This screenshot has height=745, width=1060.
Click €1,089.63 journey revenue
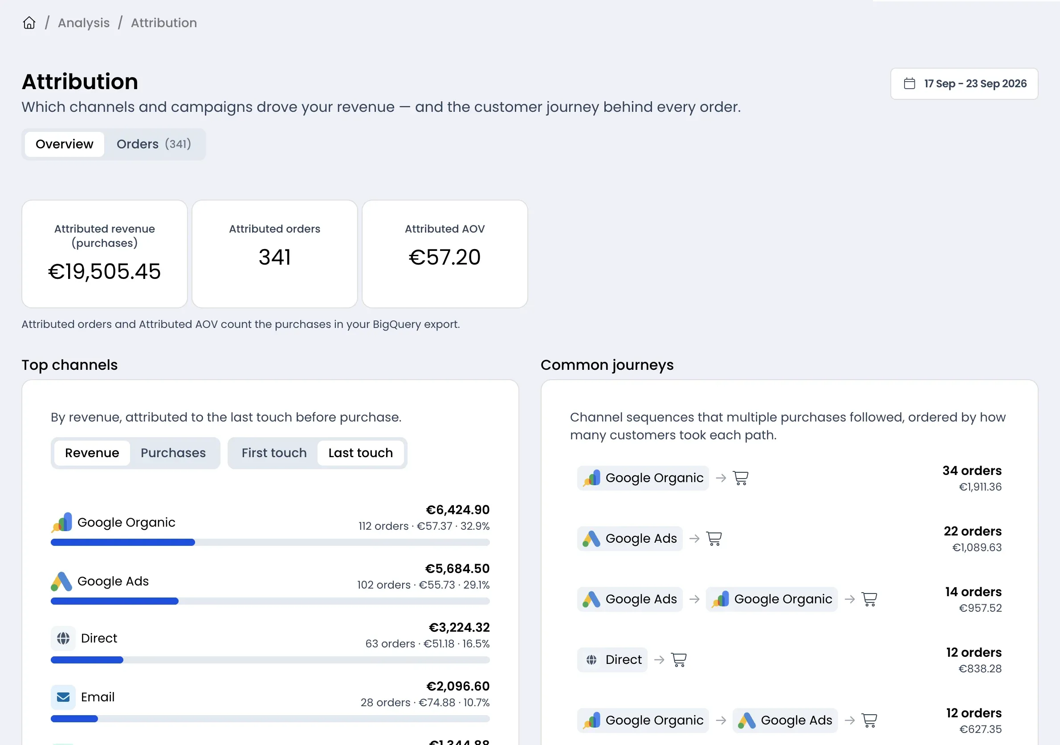click(977, 547)
